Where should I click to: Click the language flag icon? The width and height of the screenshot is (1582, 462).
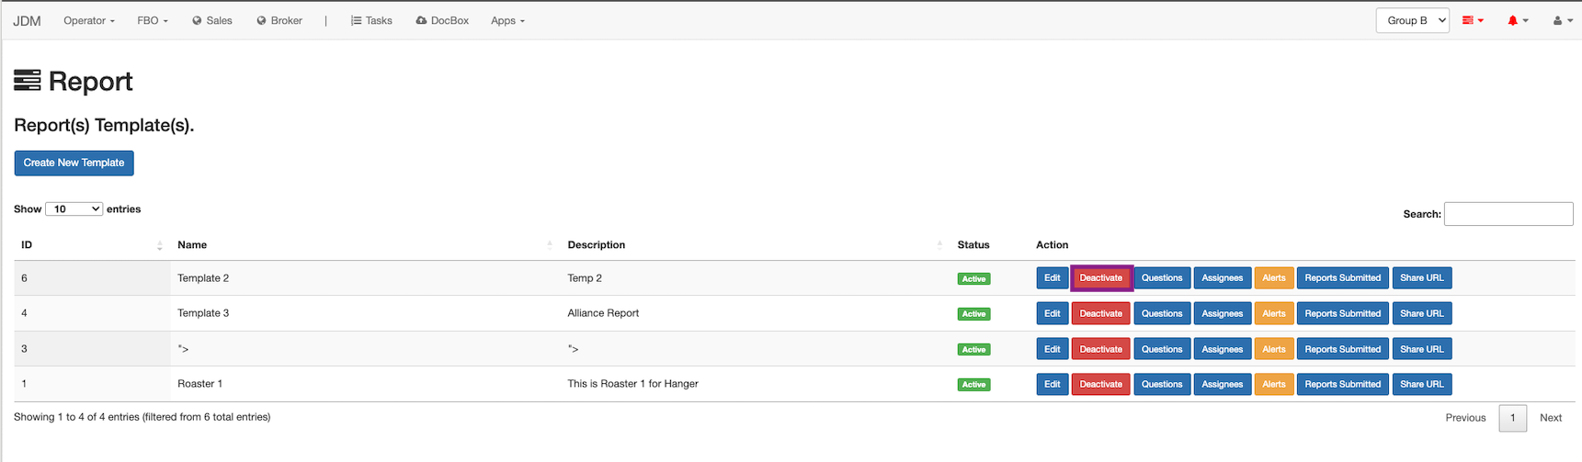click(1473, 20)
